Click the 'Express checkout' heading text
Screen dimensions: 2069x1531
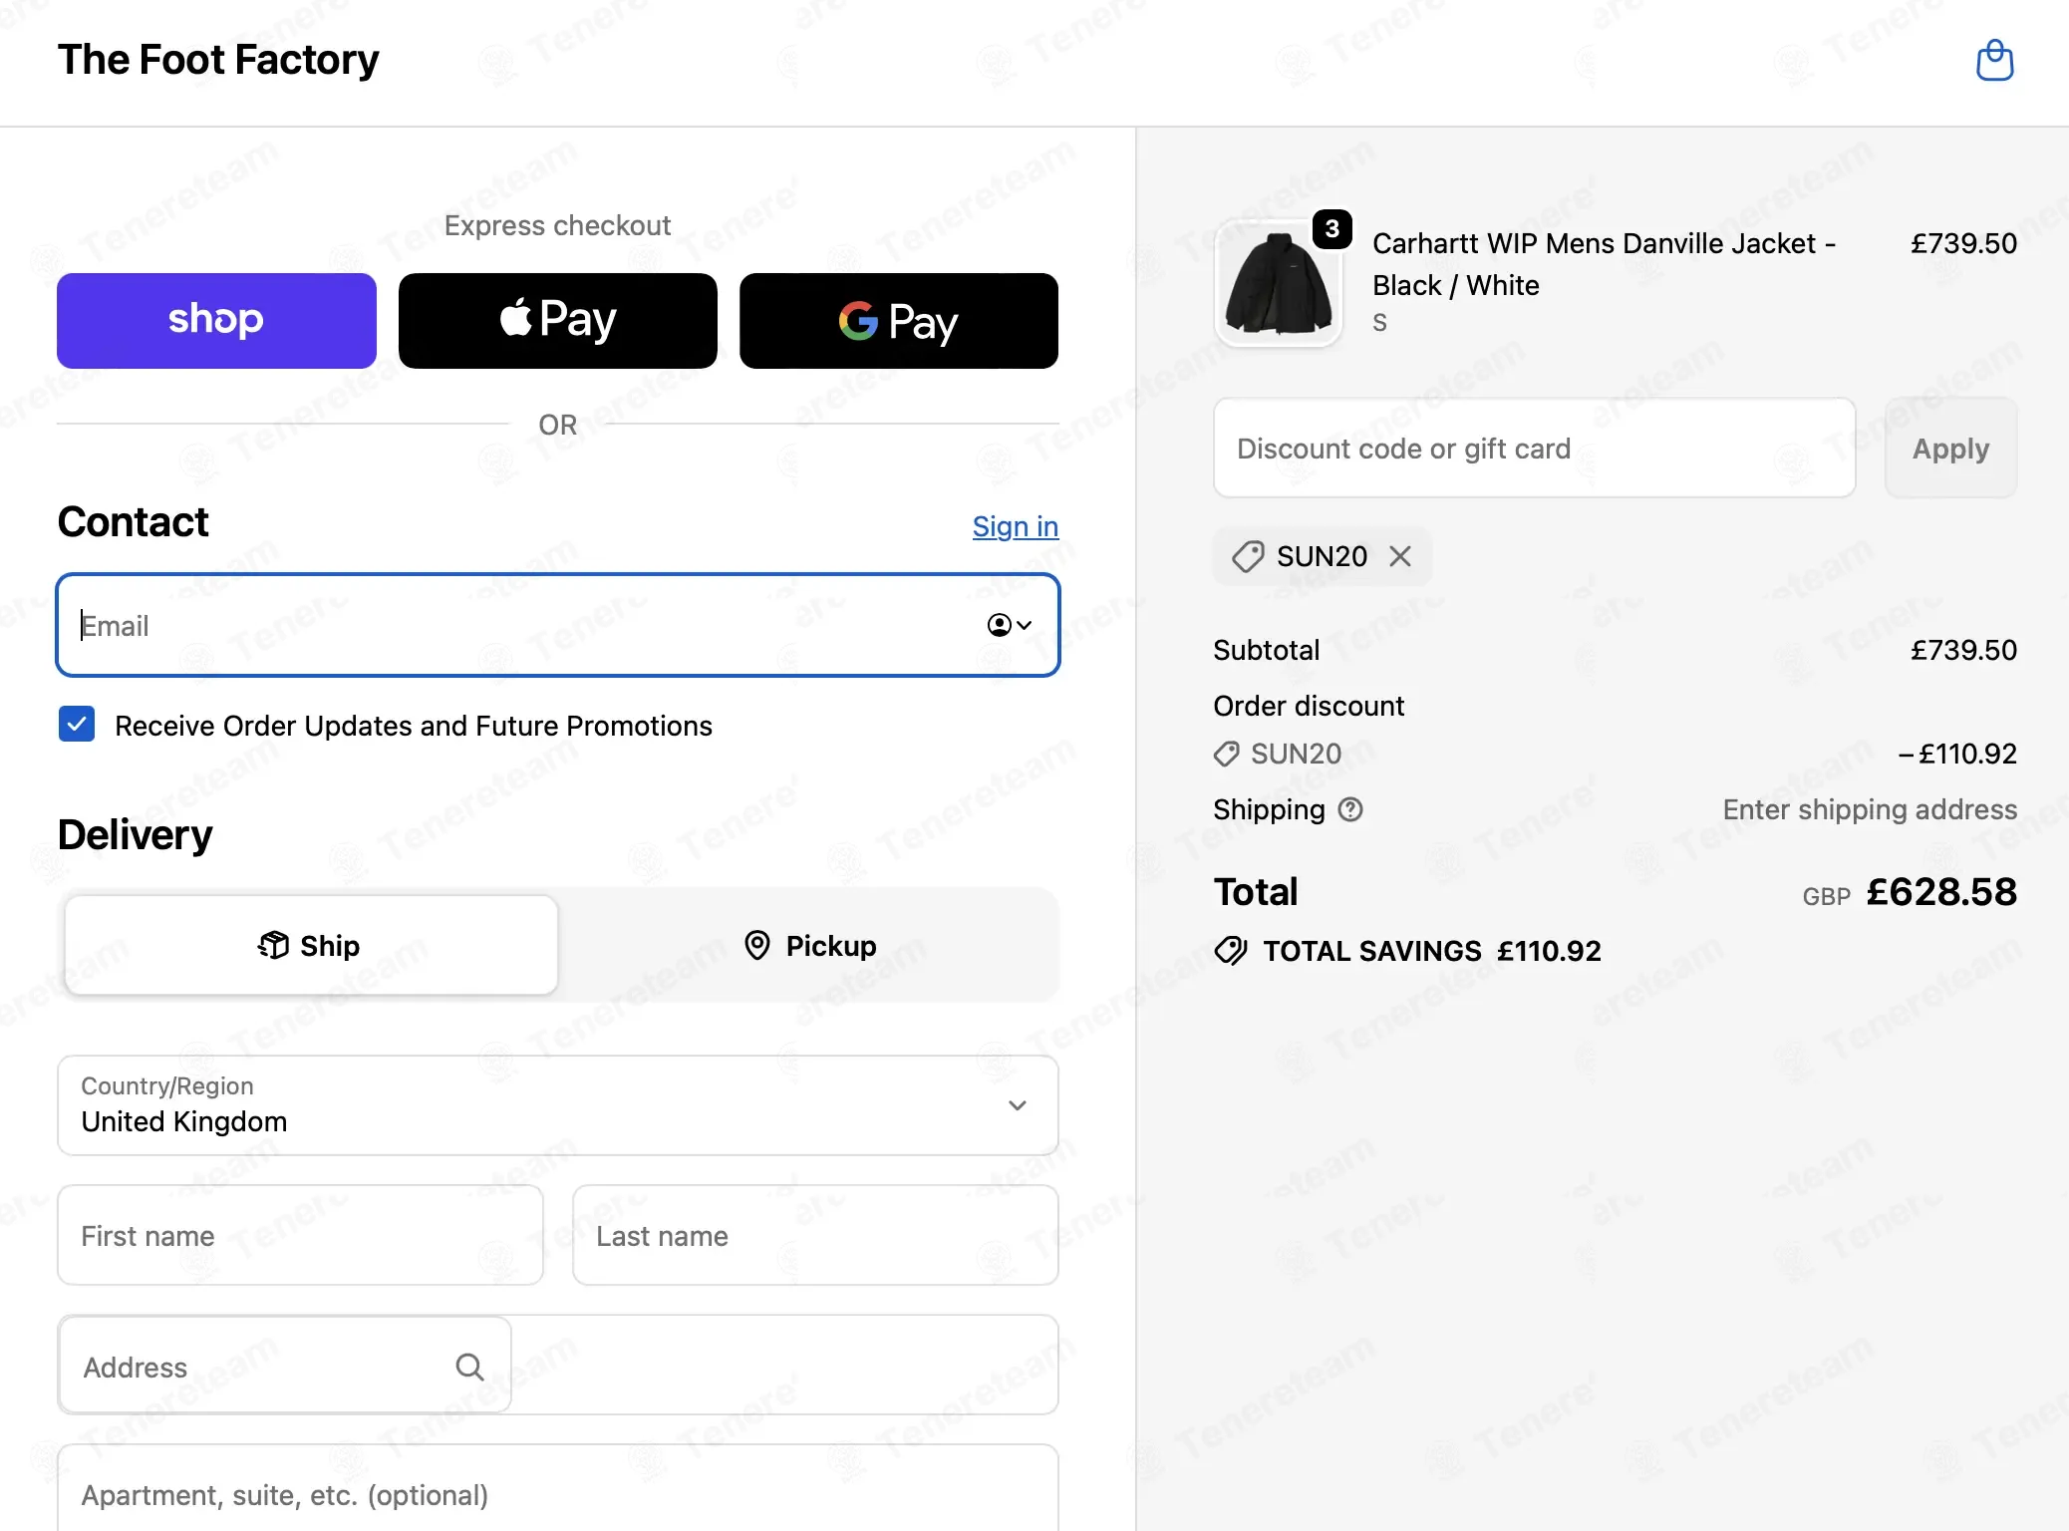click(557, 225)
